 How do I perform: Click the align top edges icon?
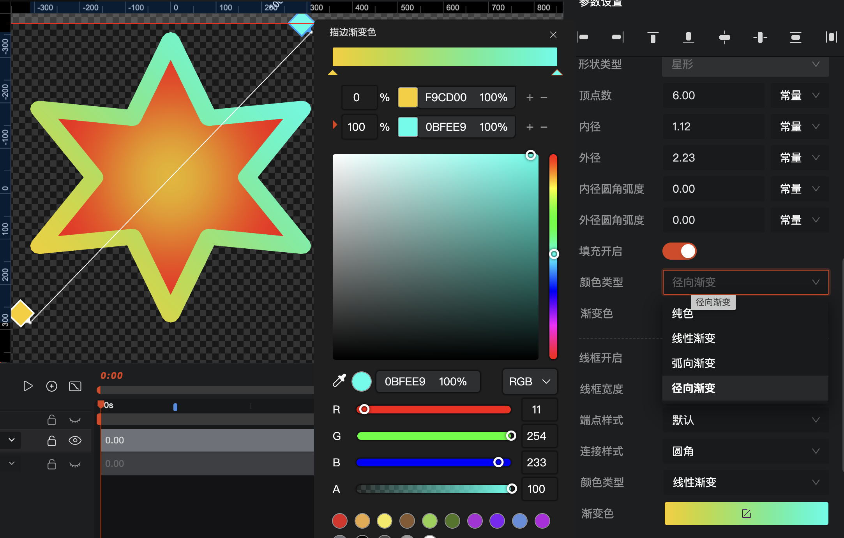point(653,37)
